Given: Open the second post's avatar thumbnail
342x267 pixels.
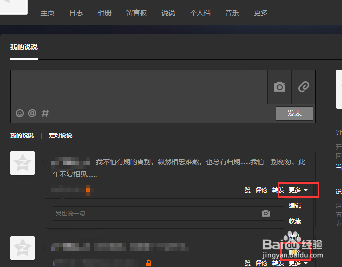Looking at the screenshot, I should click(23, 248).
